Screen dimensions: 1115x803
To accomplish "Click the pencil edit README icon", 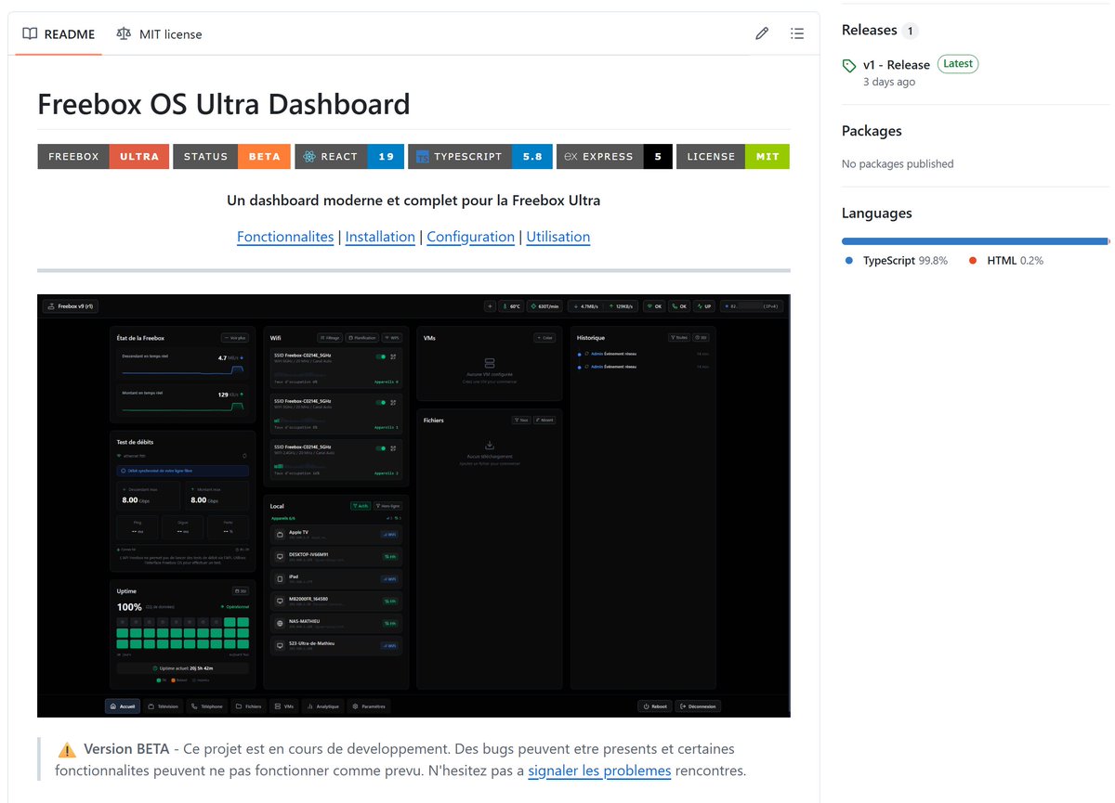I will tap(762, 33).
